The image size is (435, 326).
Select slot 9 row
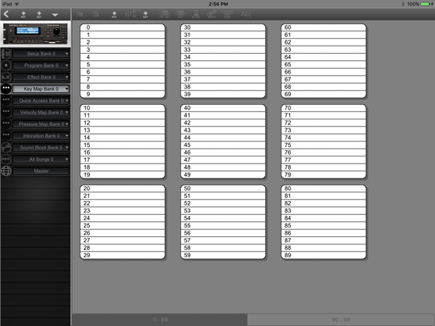[x=123, y=94]
